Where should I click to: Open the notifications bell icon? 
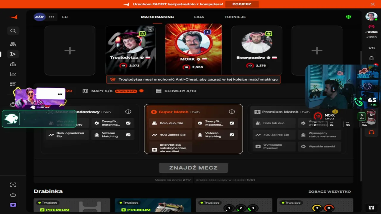[x=371, y=58]
